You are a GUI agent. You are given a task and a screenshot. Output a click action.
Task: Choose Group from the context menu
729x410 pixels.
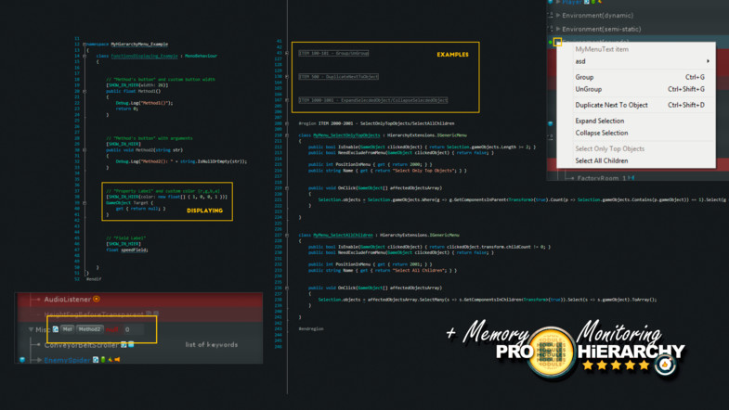click(x=636, y=77)
